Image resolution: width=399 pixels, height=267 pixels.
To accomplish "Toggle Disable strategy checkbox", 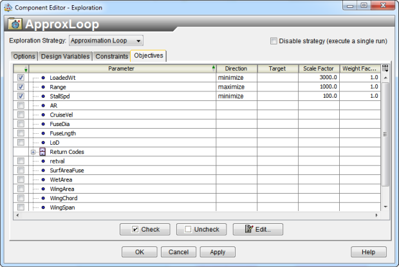I will click(274, 41).
